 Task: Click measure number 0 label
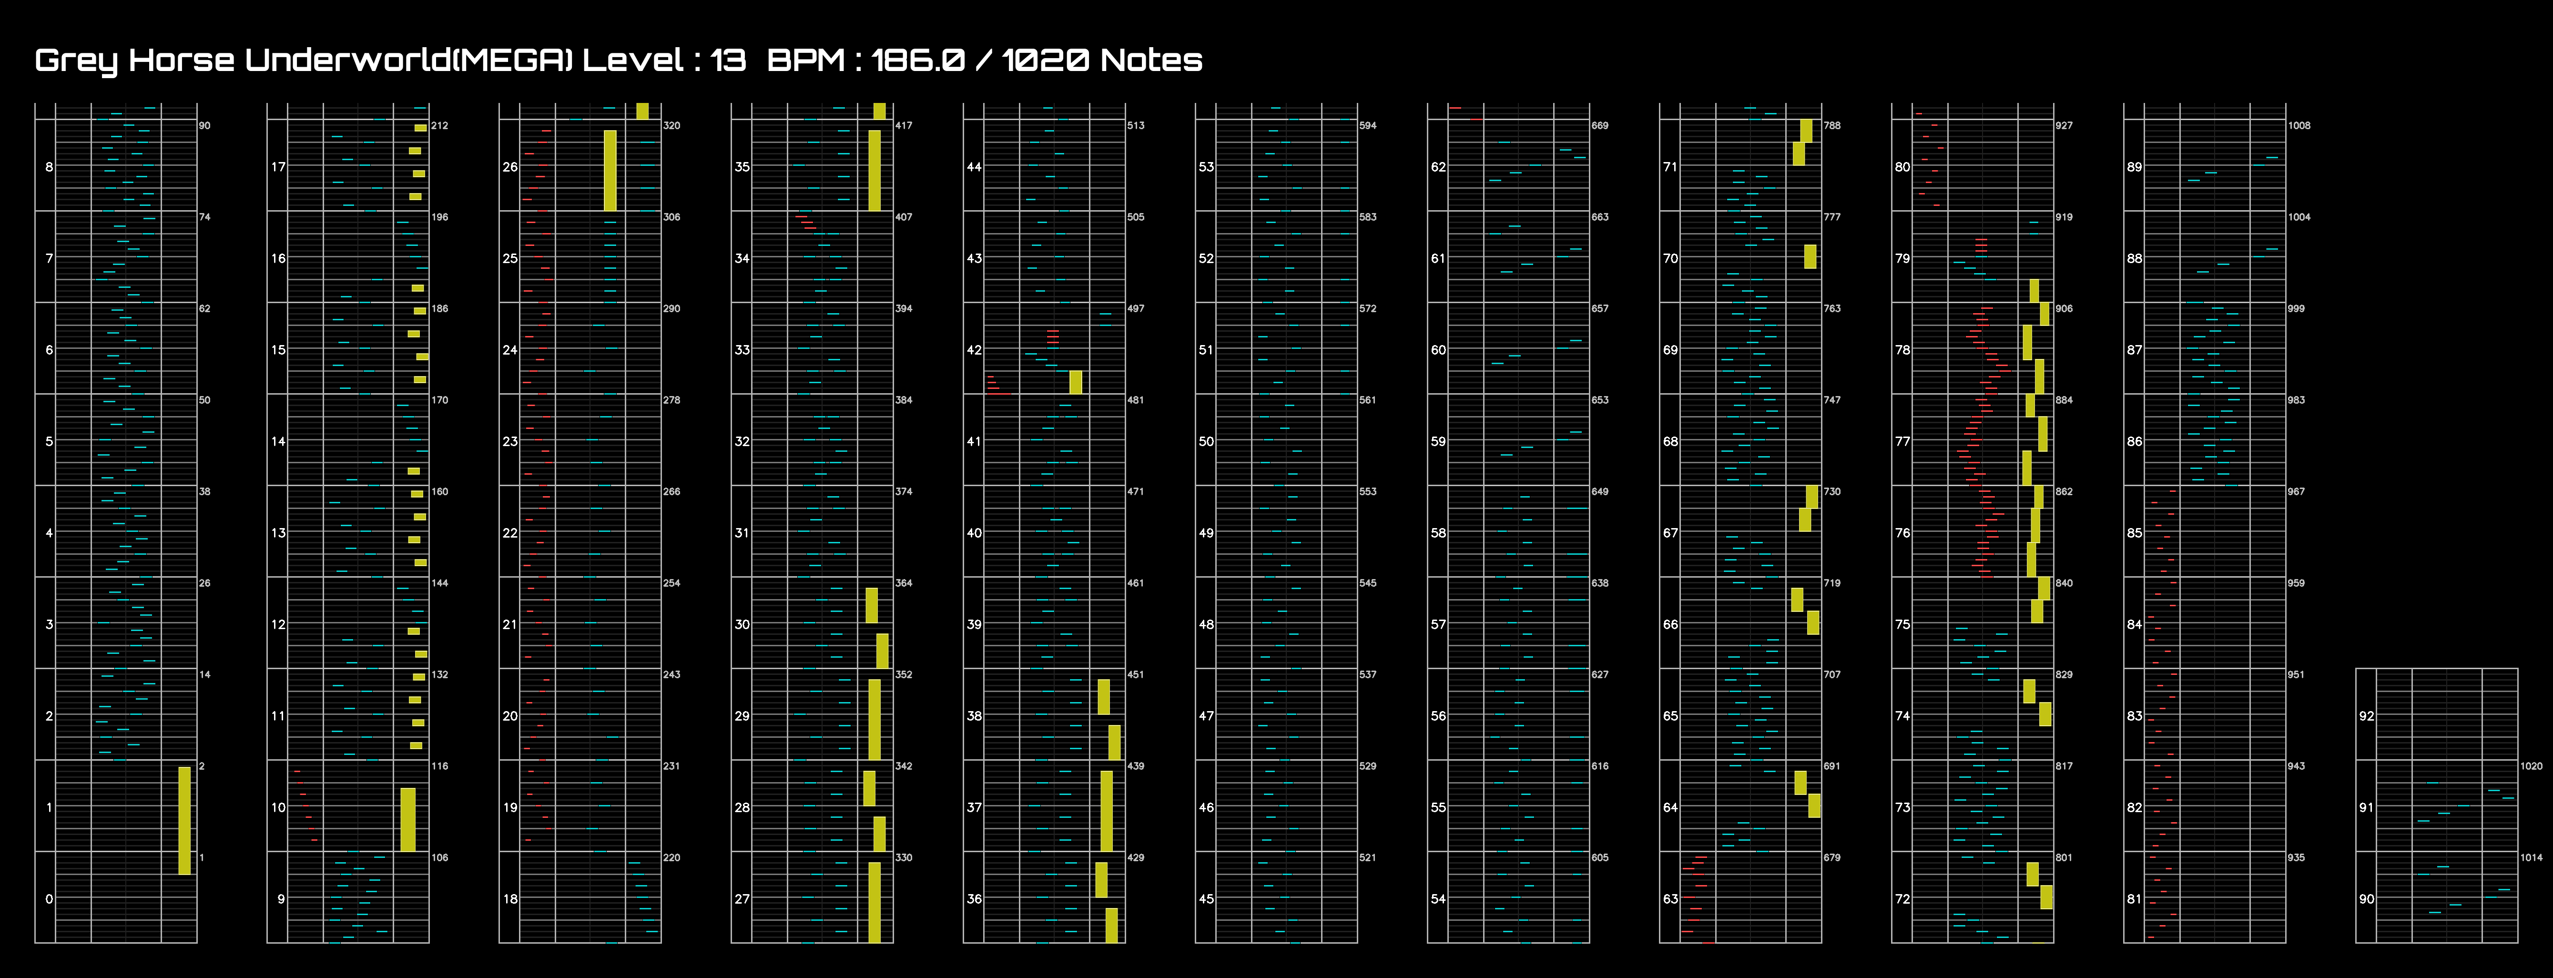49,899
